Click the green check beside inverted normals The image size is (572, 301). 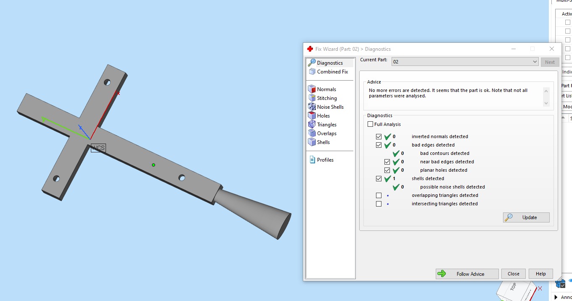[x=388, y=136]
